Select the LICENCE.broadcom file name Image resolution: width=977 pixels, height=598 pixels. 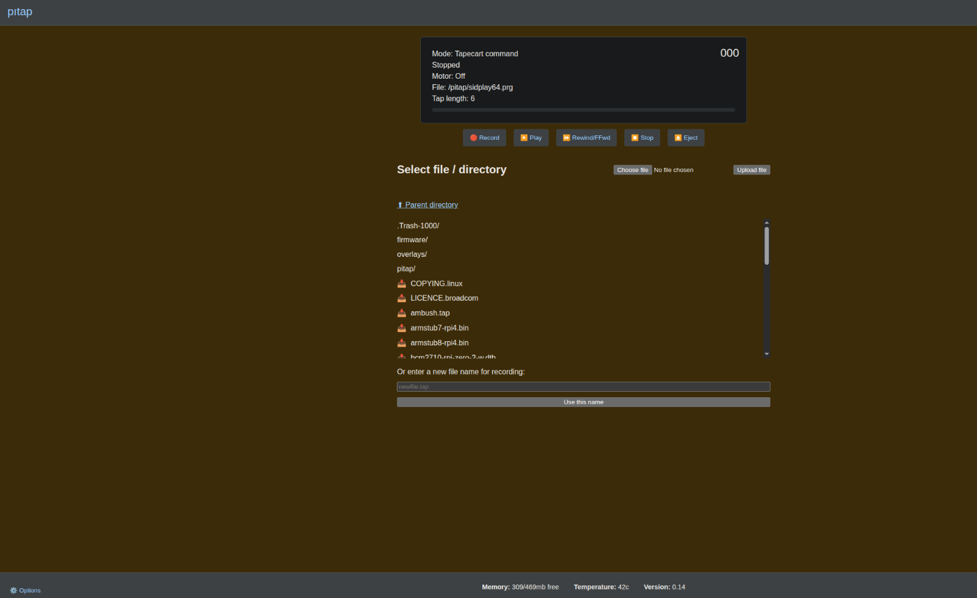445,298
